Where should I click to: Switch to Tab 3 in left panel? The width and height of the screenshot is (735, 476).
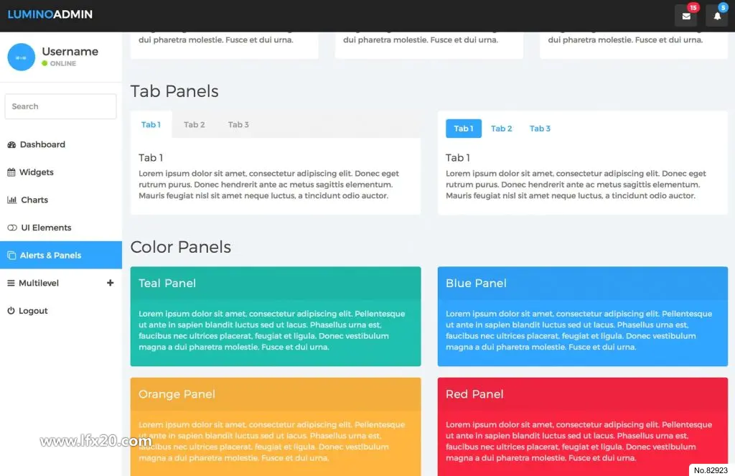point(238,125)
